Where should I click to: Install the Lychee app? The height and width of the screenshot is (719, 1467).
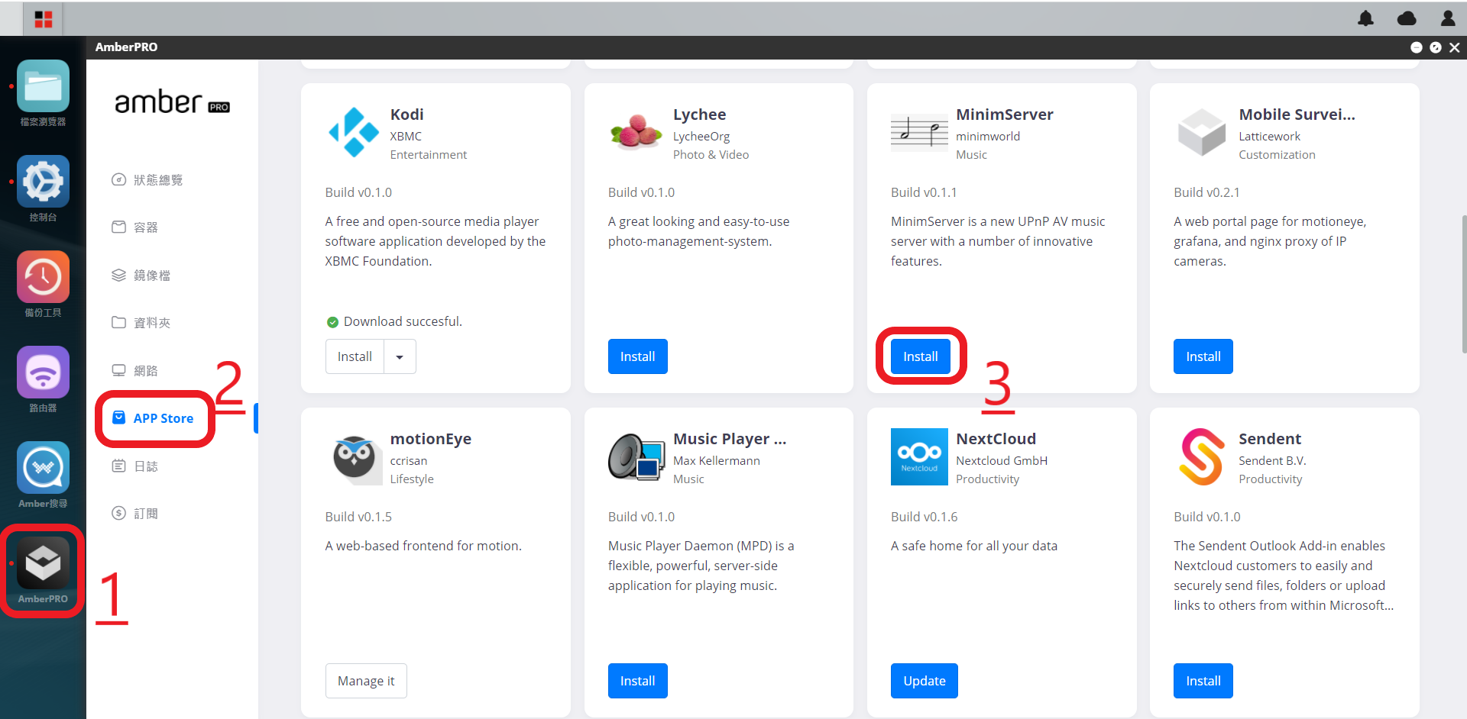coord(638,356)
